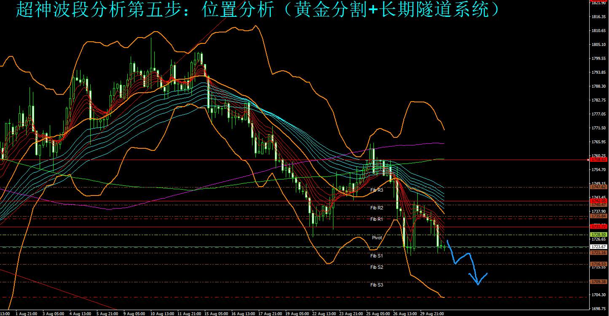Click the red 1742.05 price tag
Image resolution: width=609 pixels, height=316 pixels.
point(599,201)
